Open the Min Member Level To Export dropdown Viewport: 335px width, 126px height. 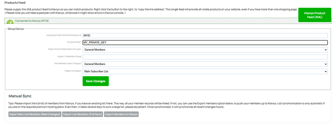[205, 64]
